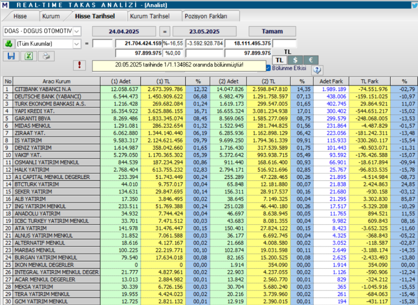Click the 23.05.2025 end date button
Screen dimensions: 418x305
[x=205, y=31]
